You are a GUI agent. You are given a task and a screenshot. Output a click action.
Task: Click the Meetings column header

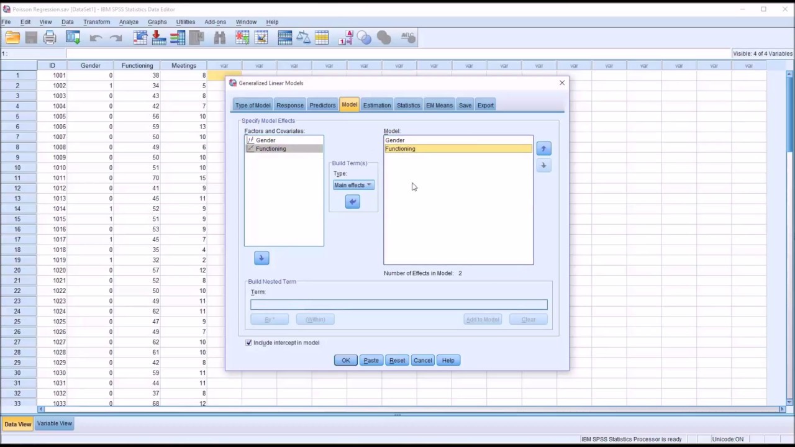pos(184,65)
